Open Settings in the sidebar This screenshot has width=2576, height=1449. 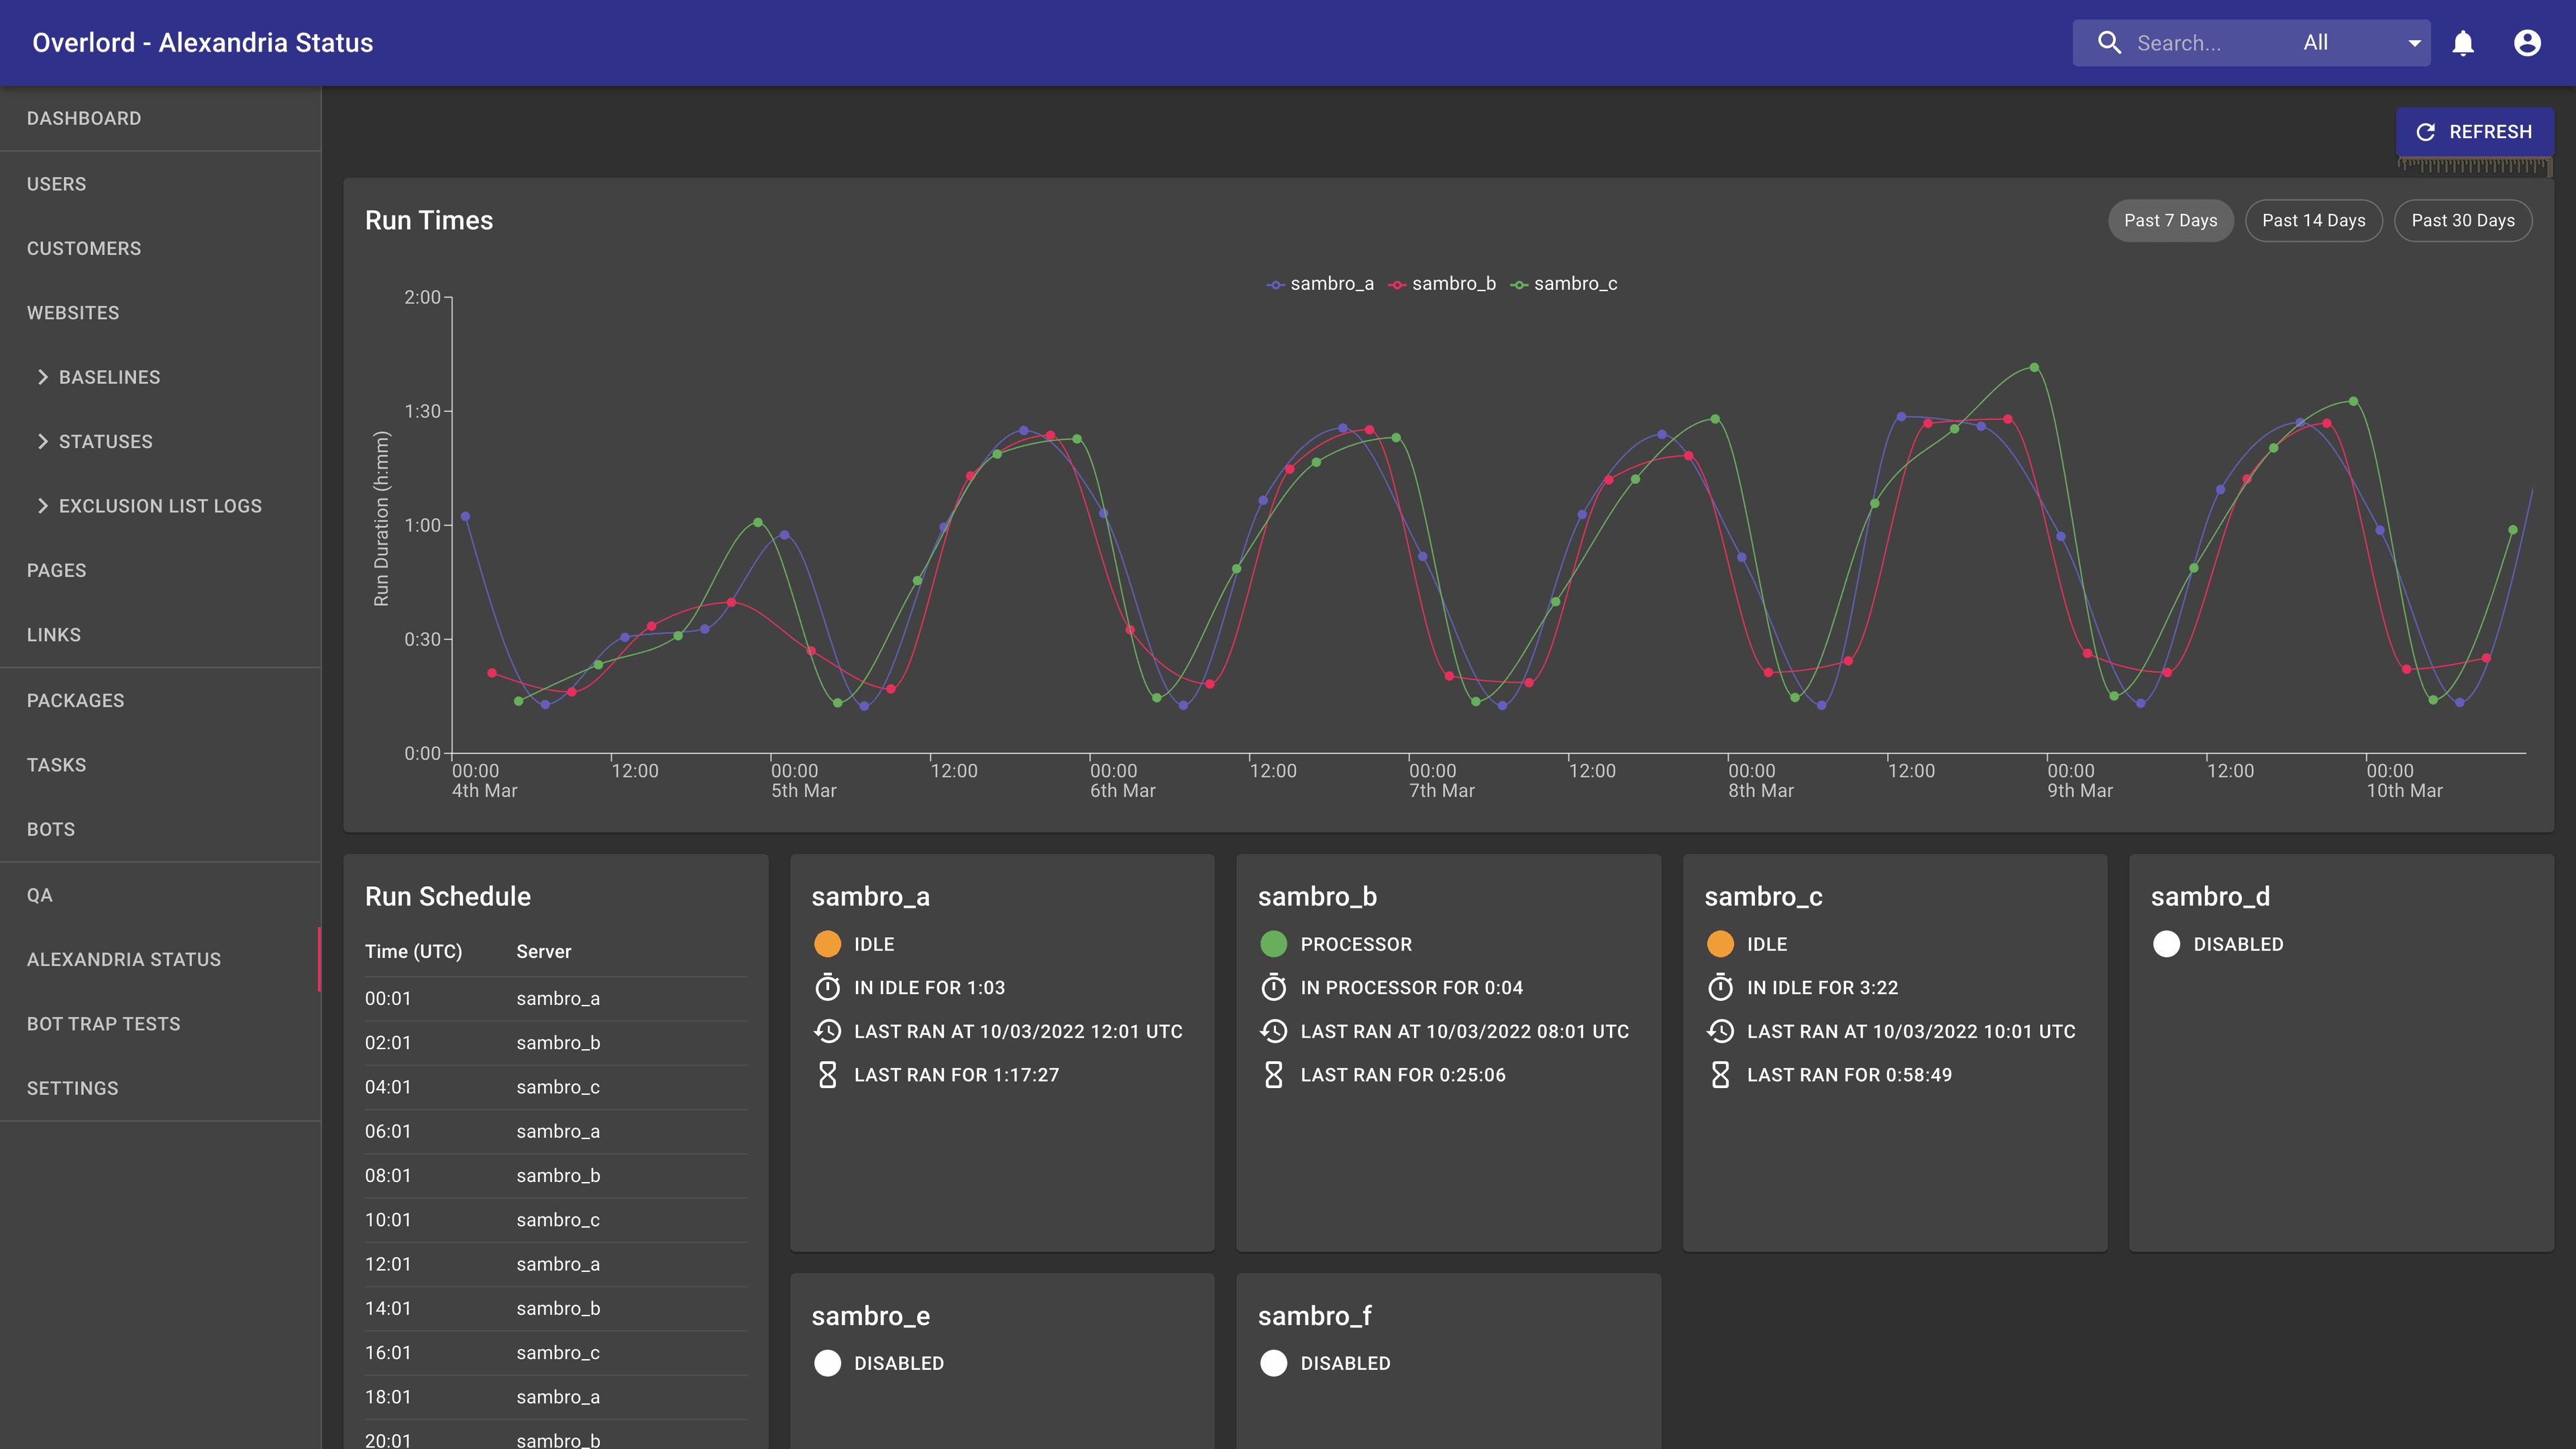(160, 1088)
